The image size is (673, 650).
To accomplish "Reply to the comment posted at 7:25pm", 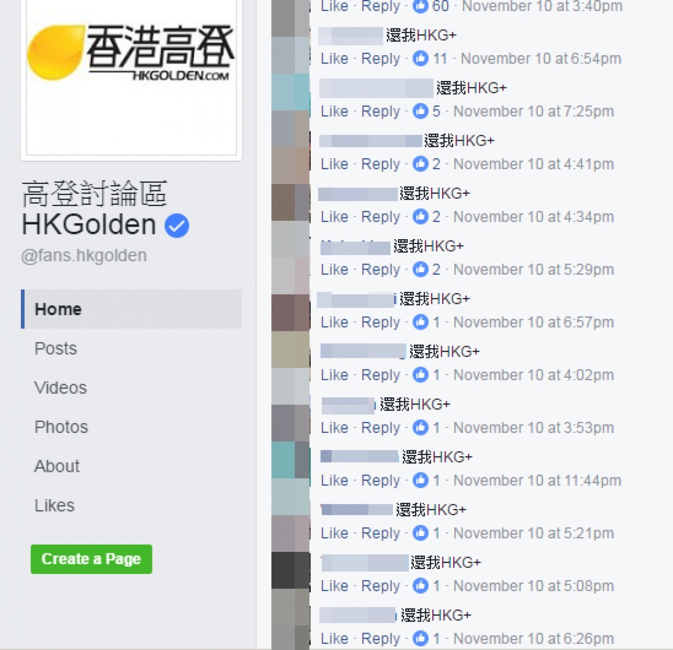I will (381, 111).
